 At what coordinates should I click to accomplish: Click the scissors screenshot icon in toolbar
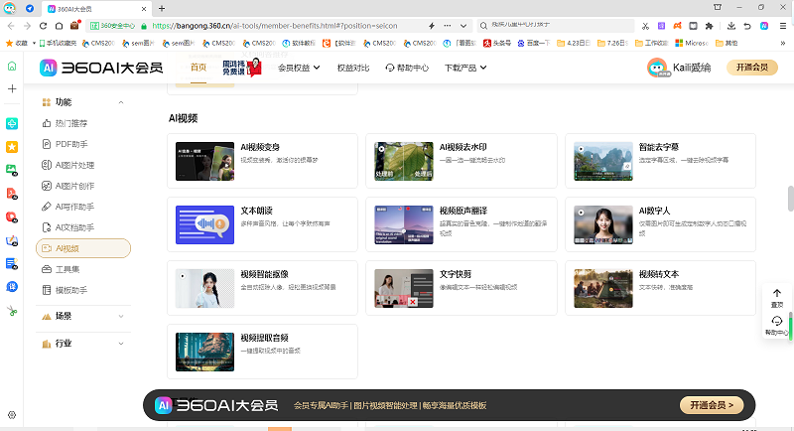click(645, 26)
